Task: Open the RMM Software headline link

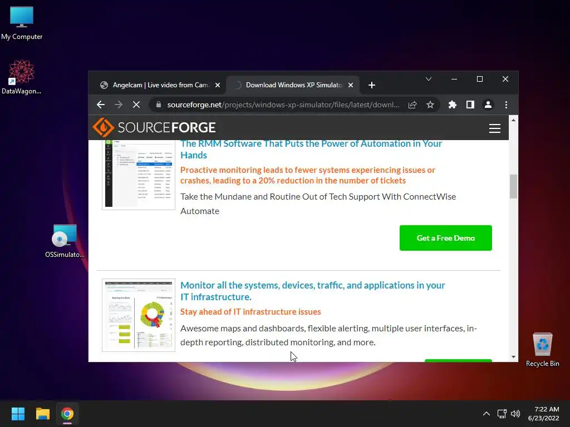Action: [311, 149]
